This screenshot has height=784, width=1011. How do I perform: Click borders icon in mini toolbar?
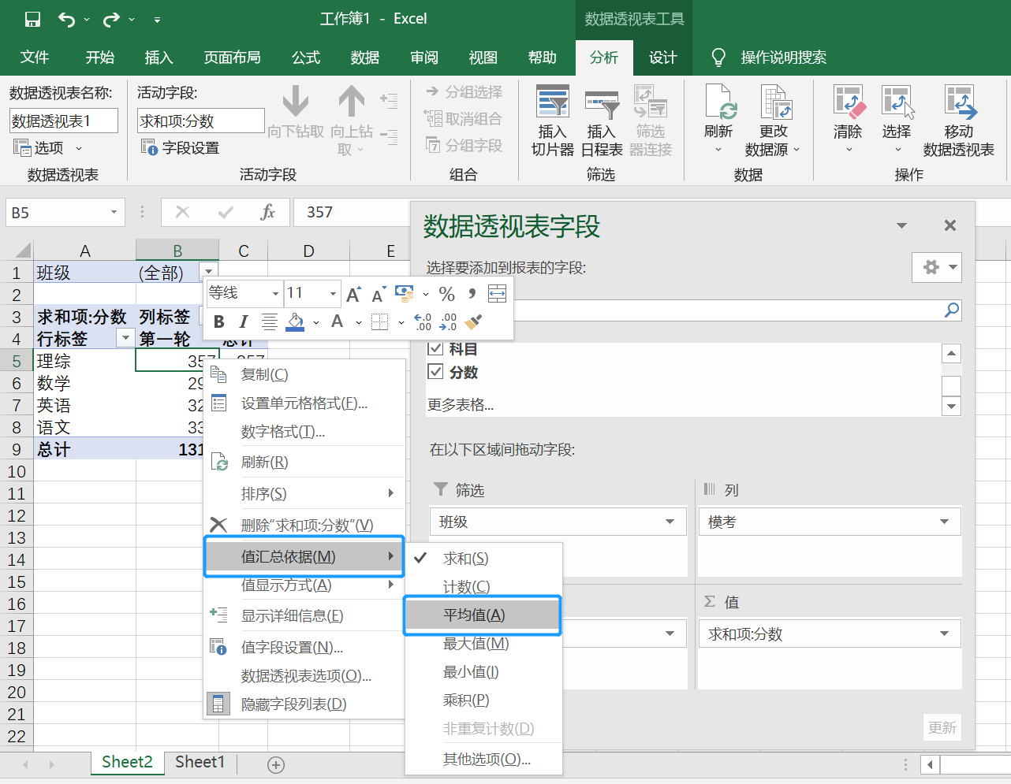(379, 321)
